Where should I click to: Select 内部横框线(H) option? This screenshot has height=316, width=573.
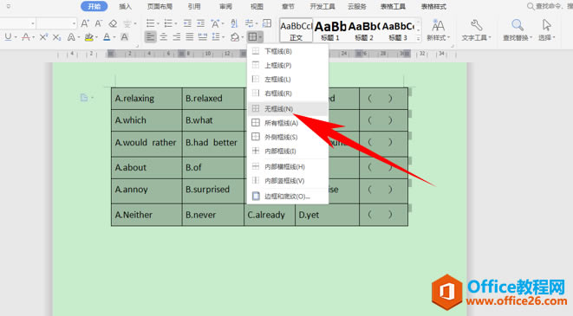point(288,167)
